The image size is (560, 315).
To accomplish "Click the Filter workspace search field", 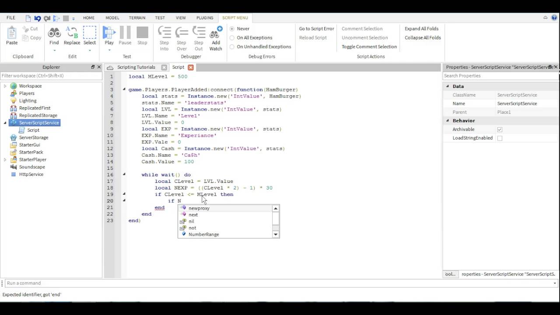I will (x=51, y=76).
